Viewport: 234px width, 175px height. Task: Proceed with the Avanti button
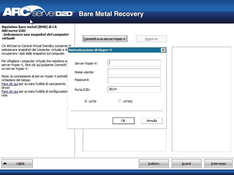pos(186,164)
